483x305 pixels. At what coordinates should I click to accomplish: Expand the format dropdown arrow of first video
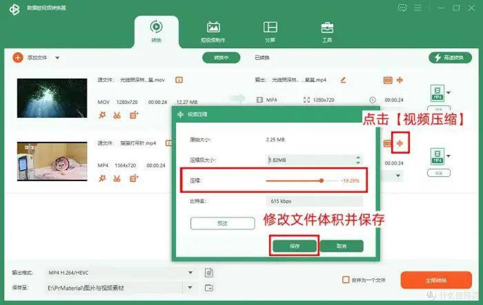point(449,92)
